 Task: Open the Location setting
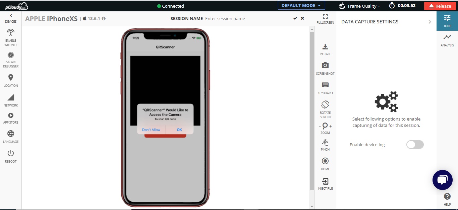[x=11, y=81]
